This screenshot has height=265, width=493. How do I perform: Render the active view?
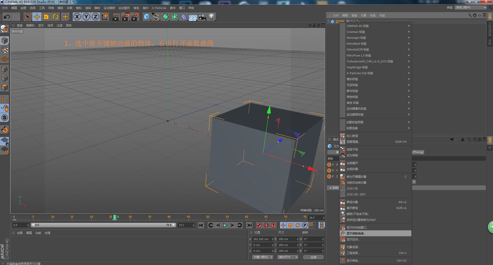click(116, 17)
